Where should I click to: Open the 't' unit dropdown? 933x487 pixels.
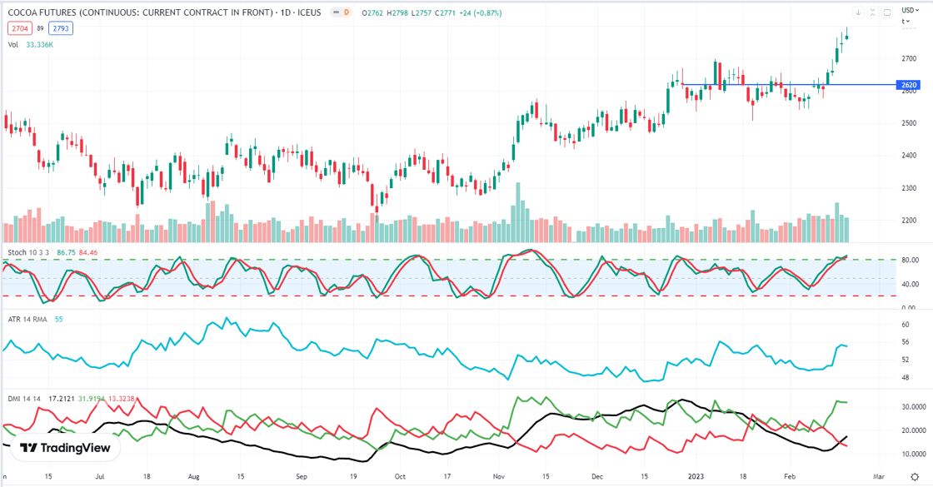click(906, 22)
